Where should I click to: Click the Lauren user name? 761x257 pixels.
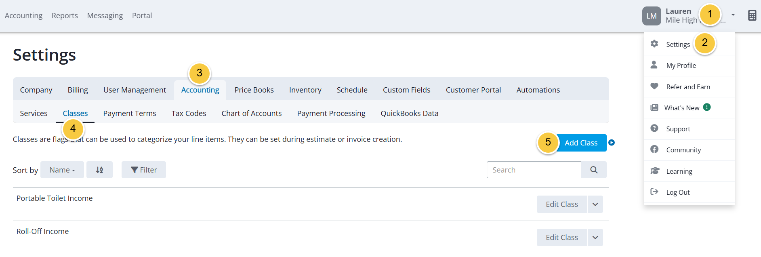(x=678, y=11)
